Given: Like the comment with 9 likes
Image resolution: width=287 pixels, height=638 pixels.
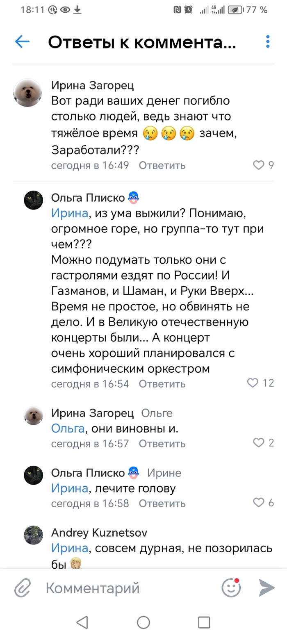Looking at the screenshot, I should pos(259,165).
